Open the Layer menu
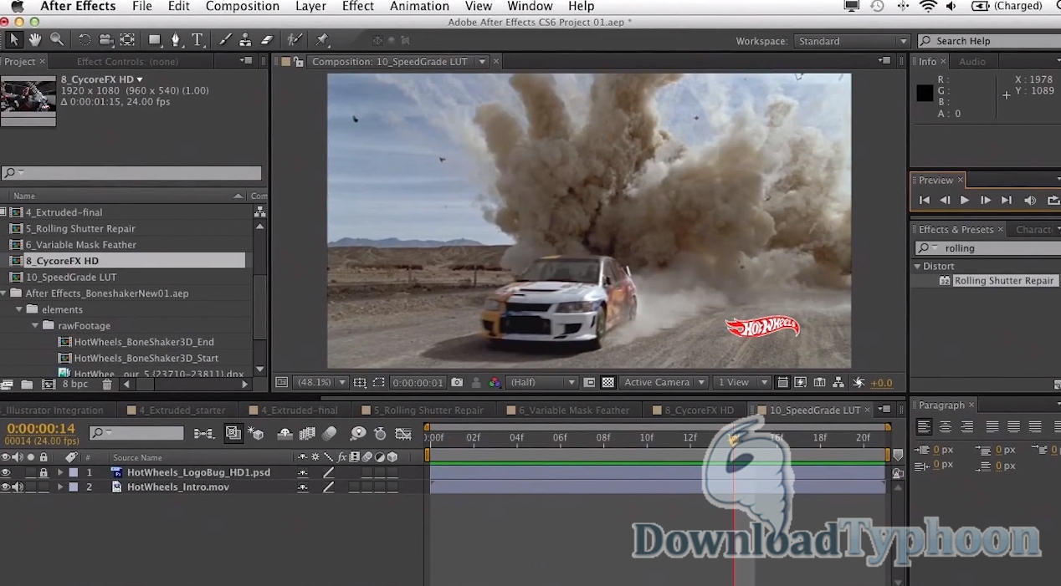1061x586 pixels. [x=310, y=7]
